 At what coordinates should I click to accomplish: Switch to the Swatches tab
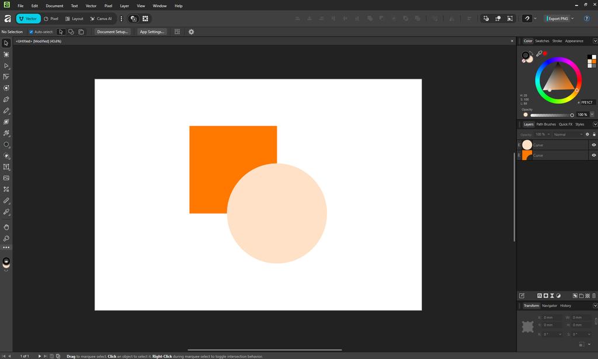pos(541,41)
